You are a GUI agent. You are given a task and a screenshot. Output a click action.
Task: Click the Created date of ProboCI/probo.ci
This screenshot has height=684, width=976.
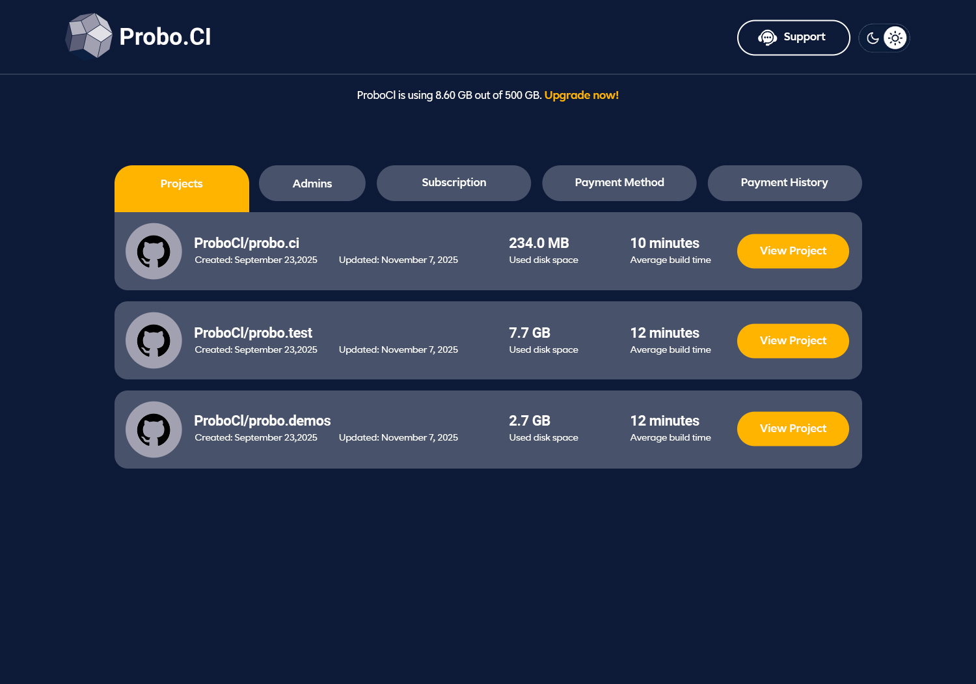tap(256, 260)
